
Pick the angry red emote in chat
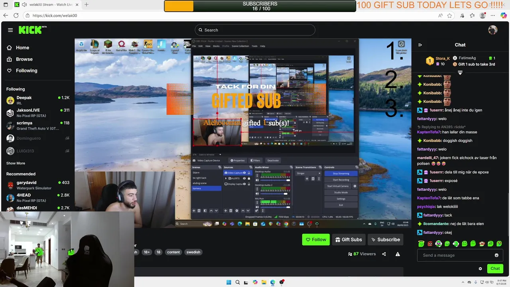(430, 244)
